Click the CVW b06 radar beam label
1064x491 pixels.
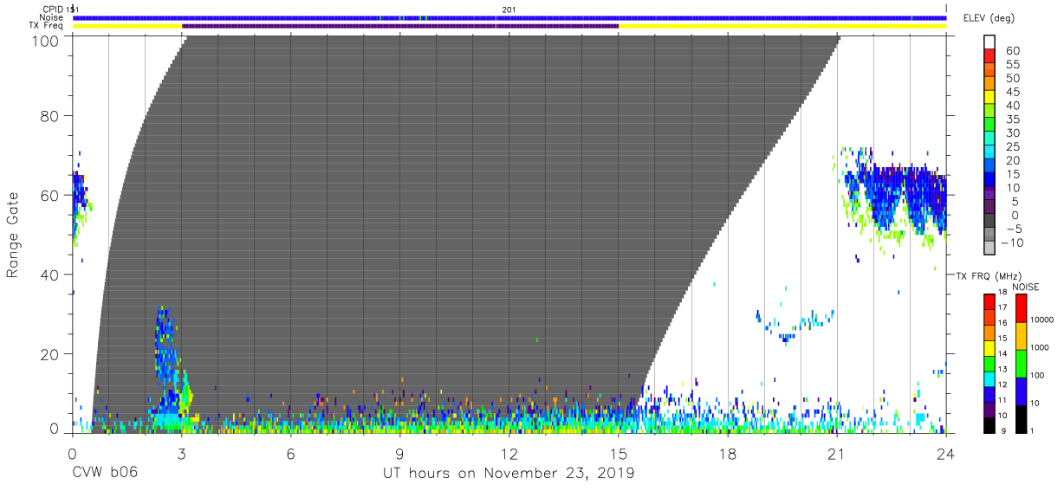[x=105, y=474]
